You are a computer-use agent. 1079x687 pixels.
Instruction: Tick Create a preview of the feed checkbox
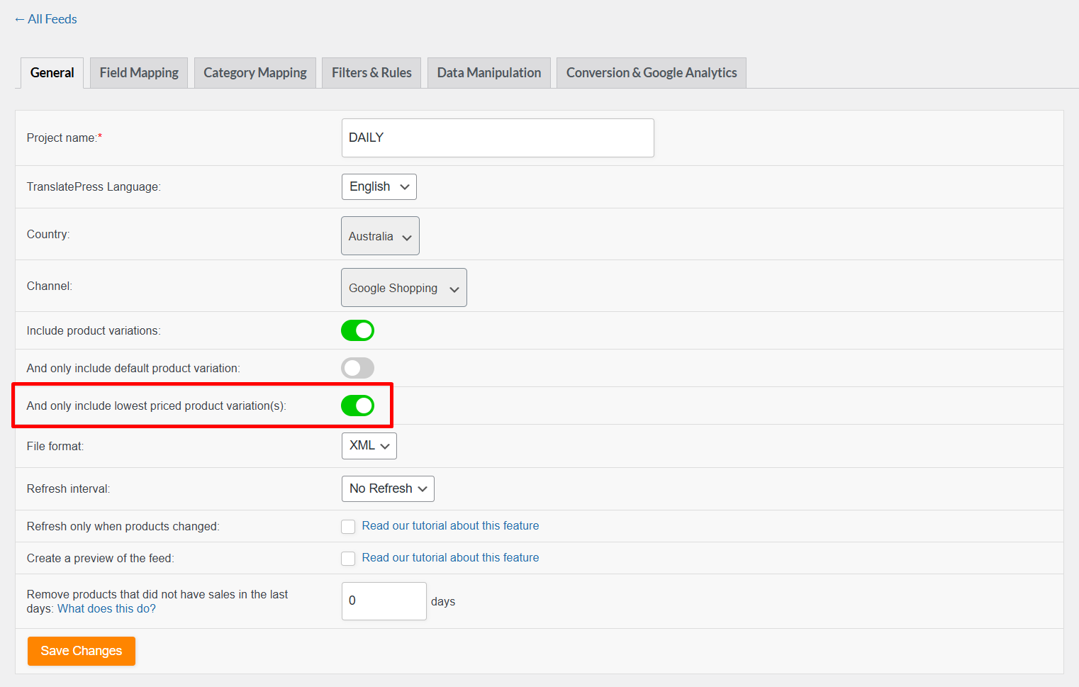coord(348,559)
